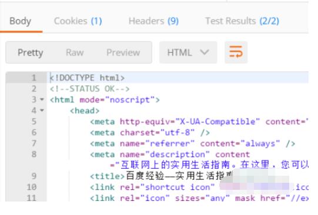Viewport: 318px width, 215px height.
Task: Toggle the orange line wrap icon
Action: coord(236,52)
